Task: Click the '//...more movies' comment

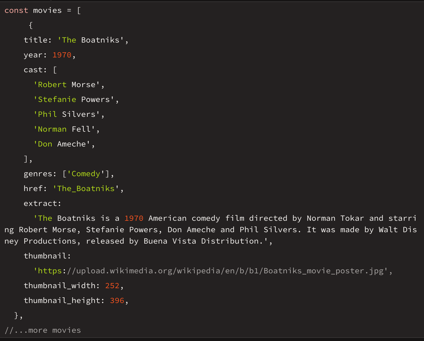Action: [x=43, y=330]
